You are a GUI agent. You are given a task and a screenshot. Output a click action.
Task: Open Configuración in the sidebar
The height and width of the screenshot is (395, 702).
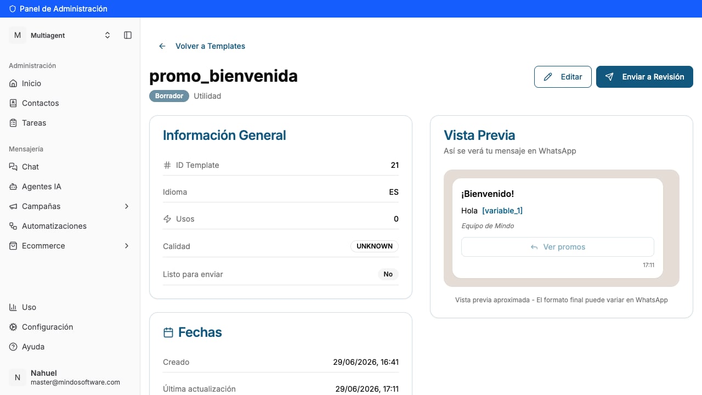pyautogui.click(x=70, y=327)
